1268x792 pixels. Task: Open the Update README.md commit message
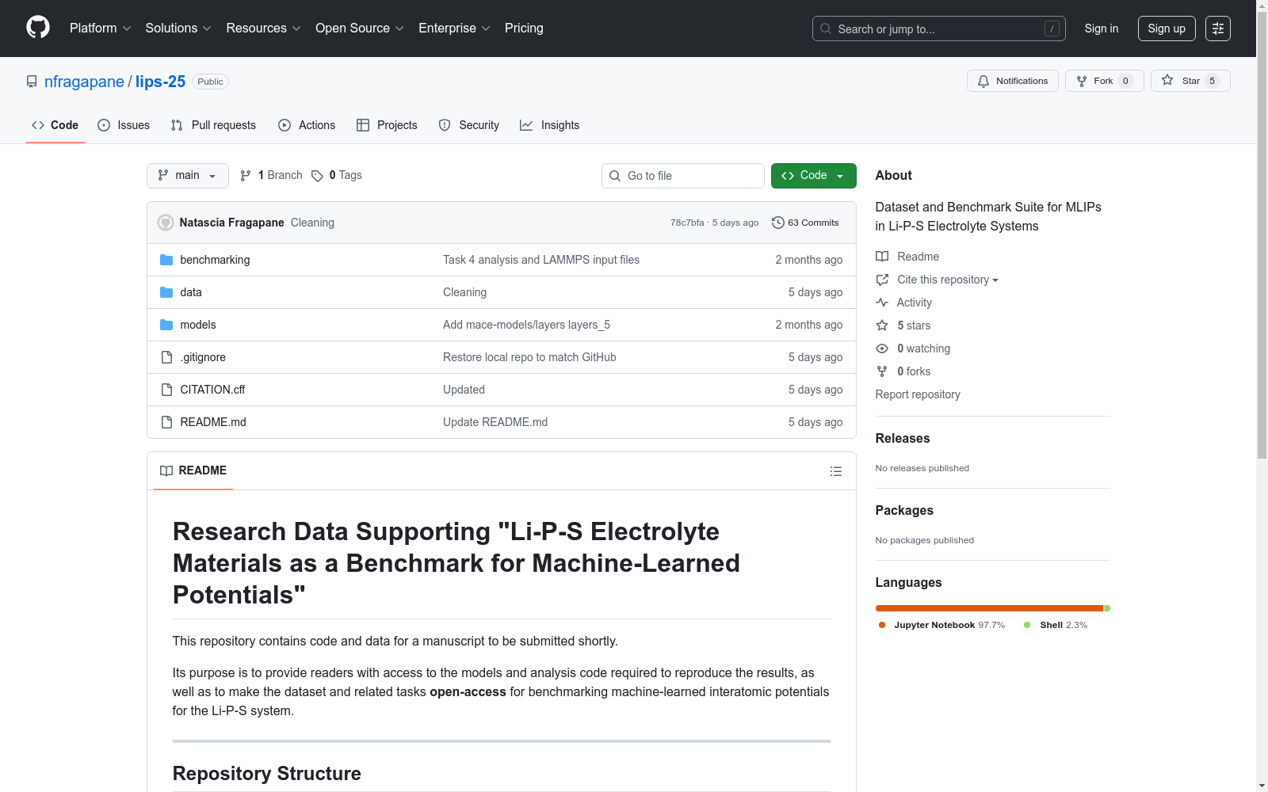[x=495, y=422]
